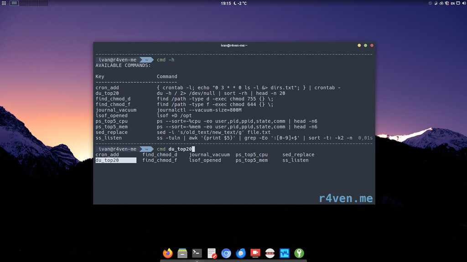Image resolution: width=467 pixels, height=262 pixels.
Task: Launch Firefox from the dock
Action: (x=167, y=253)
